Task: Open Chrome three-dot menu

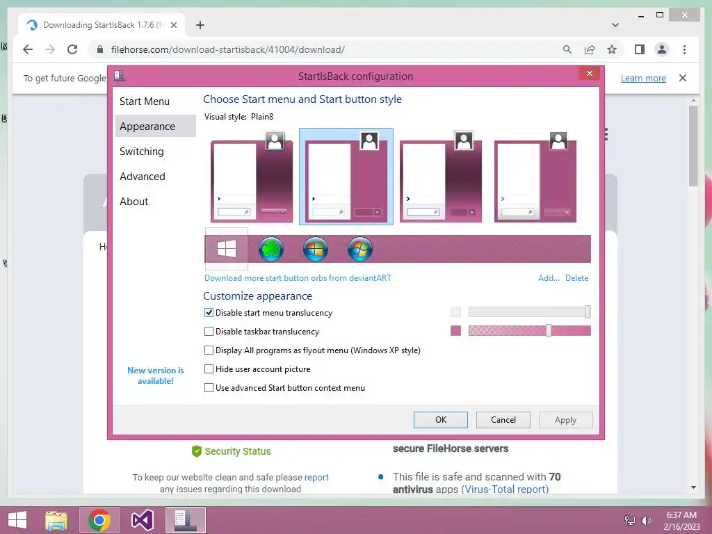Action: point(684,49)
